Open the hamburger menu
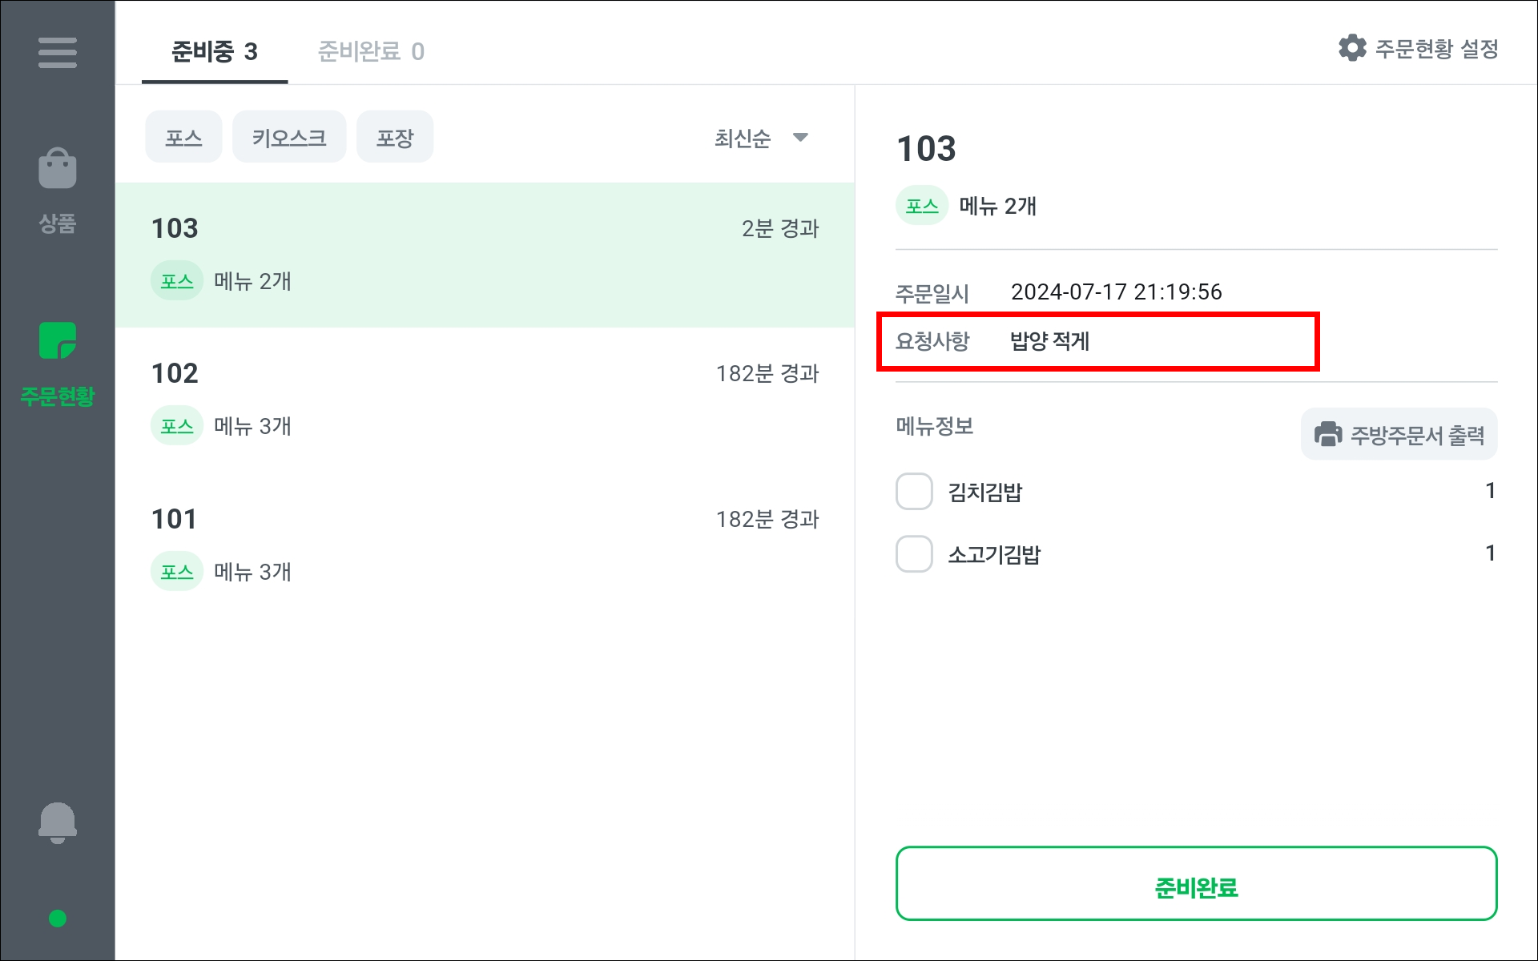1538x961 pixels. pyautogui.click(x=57, y=53)
